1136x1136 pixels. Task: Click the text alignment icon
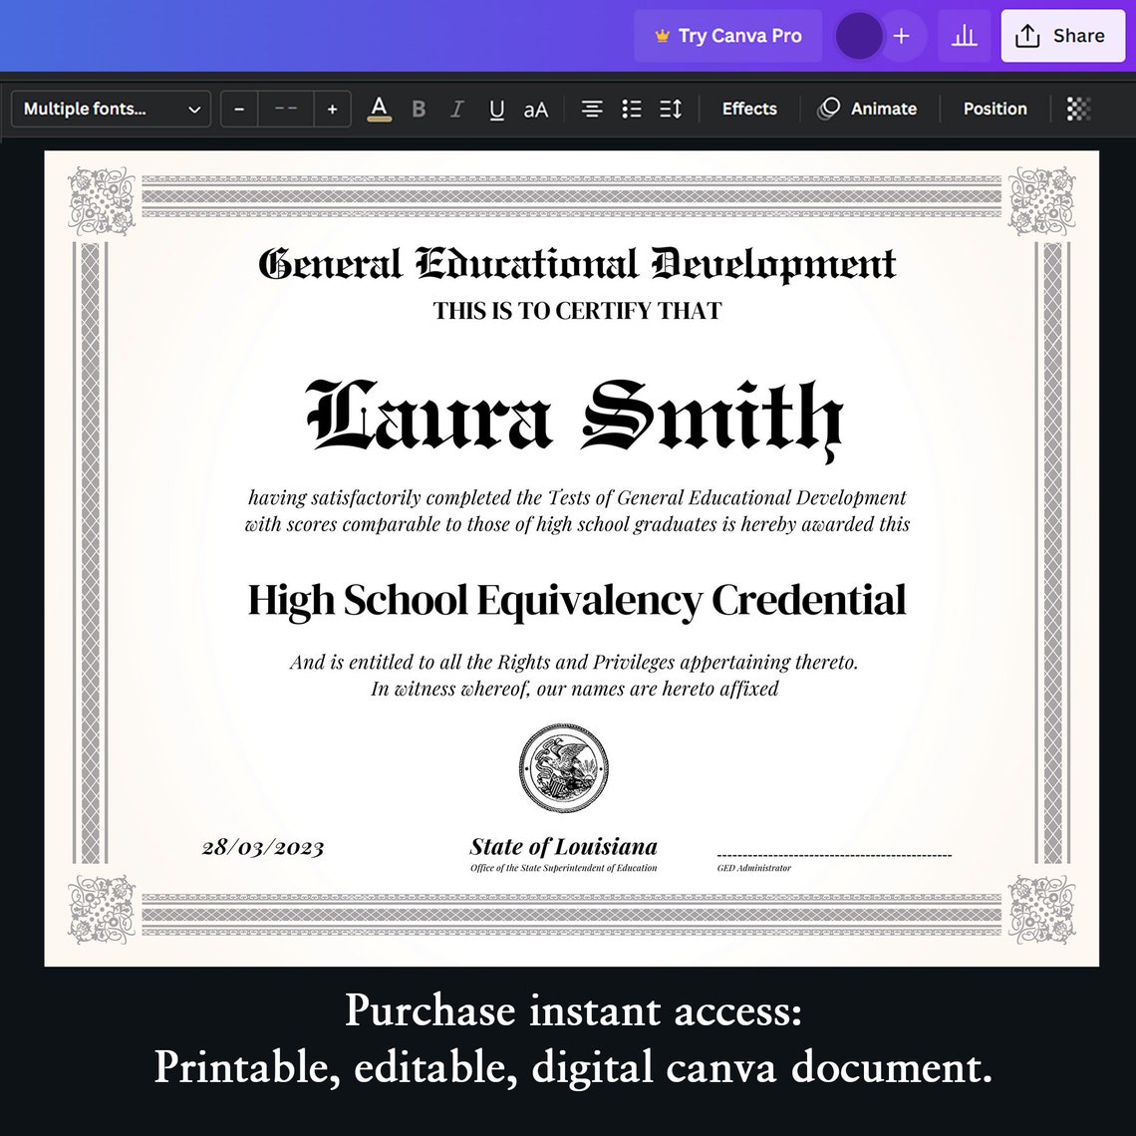click(x=592, y=109)
